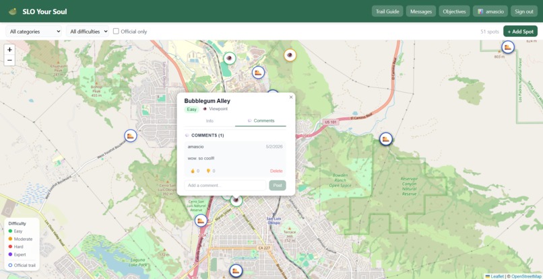Click the comment text 'wow. so cool!!!'
The image size is (543, 279).
coord(201,159)
